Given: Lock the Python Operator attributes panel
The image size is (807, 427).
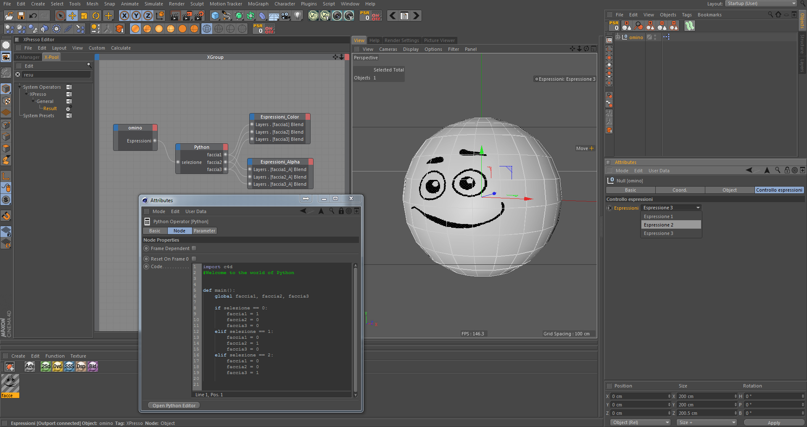Looking at the screenshot, I should 341,211.
